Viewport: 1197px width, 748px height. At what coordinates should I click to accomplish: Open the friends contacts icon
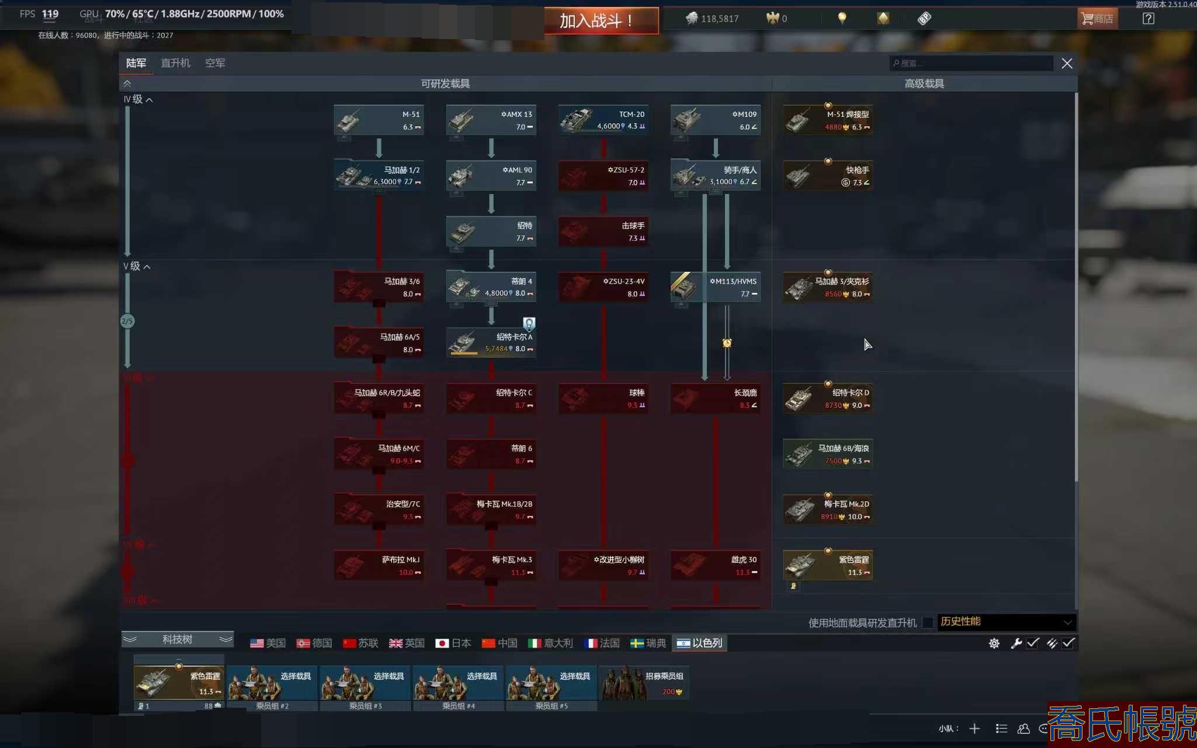[x=1023, y=729]
